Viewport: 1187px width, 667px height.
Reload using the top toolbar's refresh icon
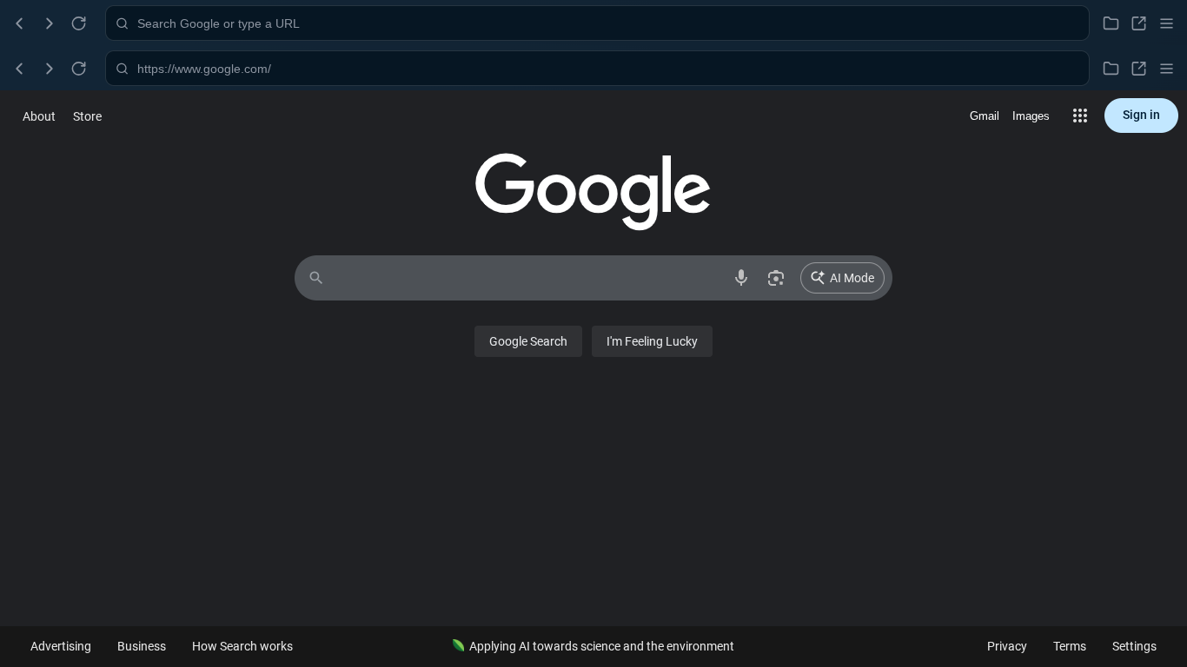78,23
